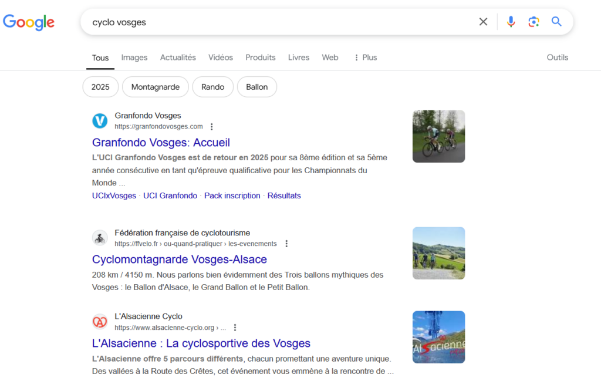Expand the Plus menu of search types

365,58
